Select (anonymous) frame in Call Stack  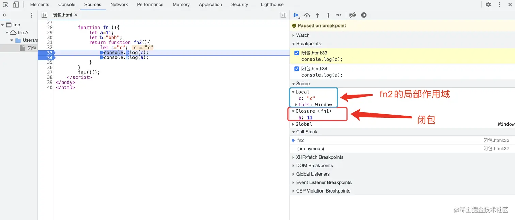(402, 149)
